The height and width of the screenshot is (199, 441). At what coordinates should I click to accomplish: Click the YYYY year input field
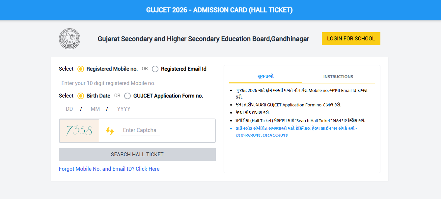coord(124,108)
